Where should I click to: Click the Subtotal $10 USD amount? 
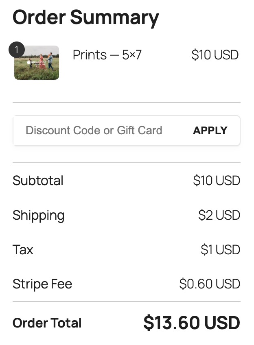tap(215, 181)
